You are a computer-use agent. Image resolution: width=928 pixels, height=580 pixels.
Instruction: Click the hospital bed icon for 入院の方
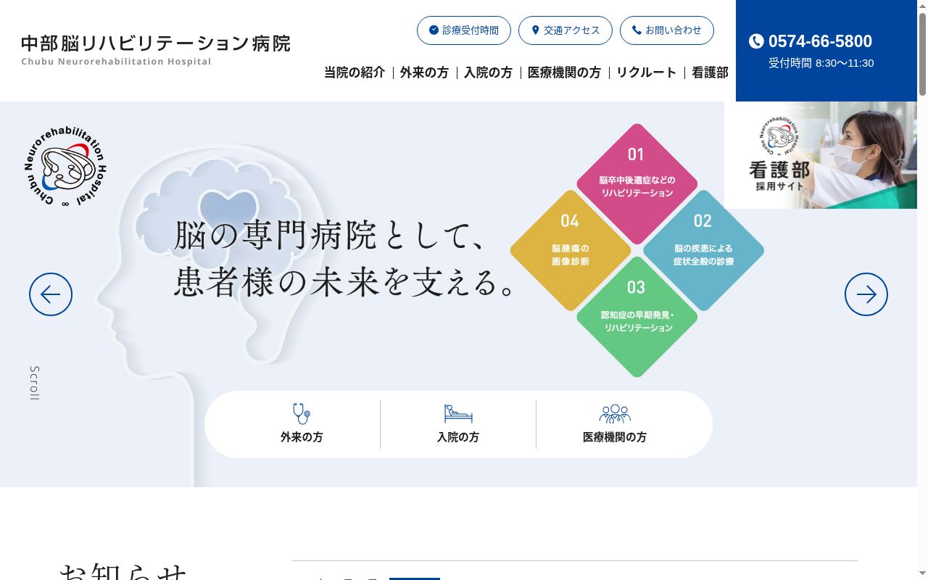[x=458, y=414]
